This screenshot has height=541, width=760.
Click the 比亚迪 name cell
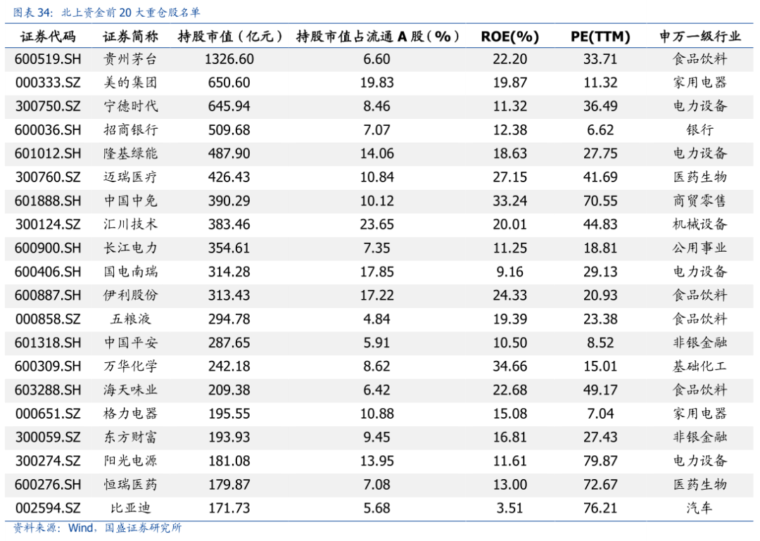point(130,508)
